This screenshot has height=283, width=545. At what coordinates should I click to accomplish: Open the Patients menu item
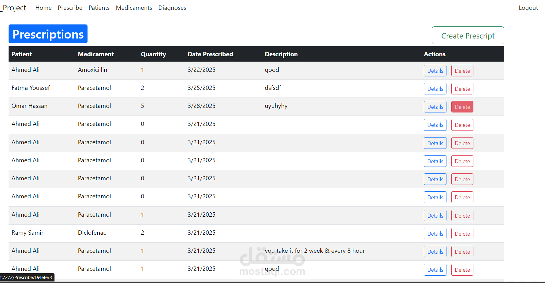tap(99, 8)
